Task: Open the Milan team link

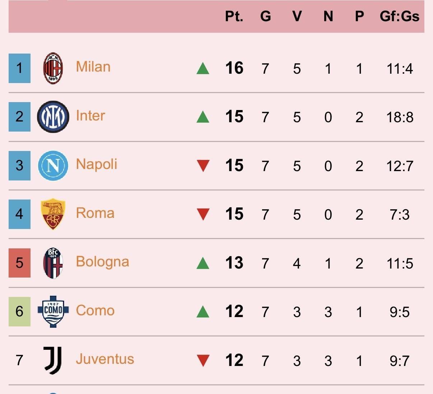Action: pos(93,67)
